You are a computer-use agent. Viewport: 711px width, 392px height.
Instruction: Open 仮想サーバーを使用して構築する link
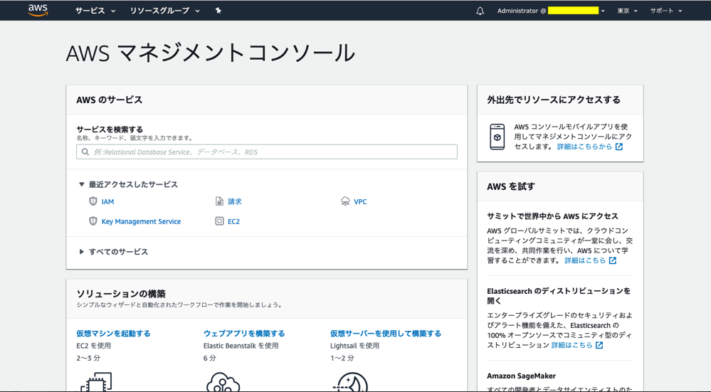coord(386,334)
